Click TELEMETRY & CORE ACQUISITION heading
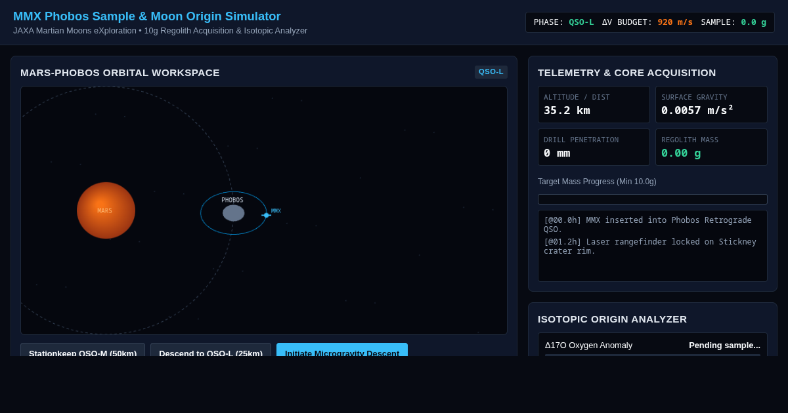 pos(627,73)
